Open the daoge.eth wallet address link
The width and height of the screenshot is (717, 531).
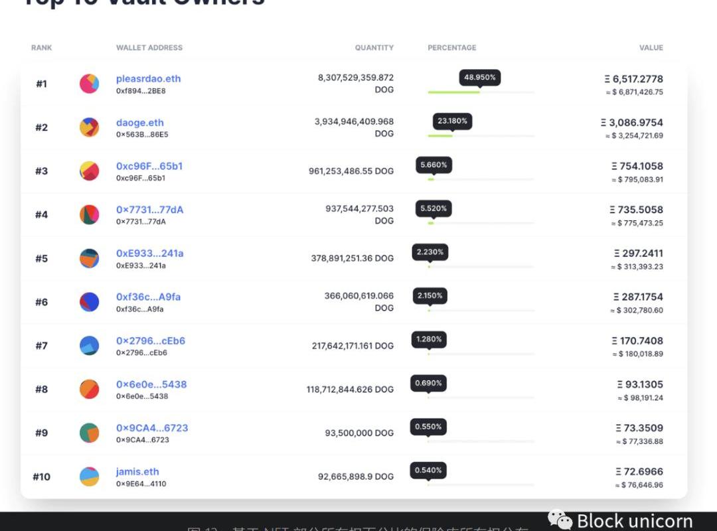pos(139,122)
